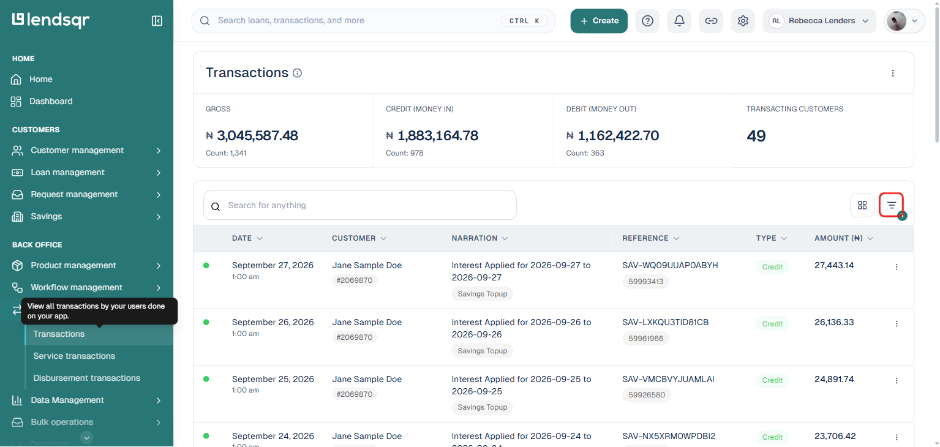
Task: Click reference SAV-WQO9UUAP0ABYH
Action: point(670,266)
